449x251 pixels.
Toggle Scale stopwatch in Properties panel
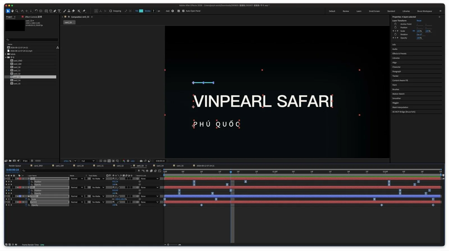(x=395, y=31)
